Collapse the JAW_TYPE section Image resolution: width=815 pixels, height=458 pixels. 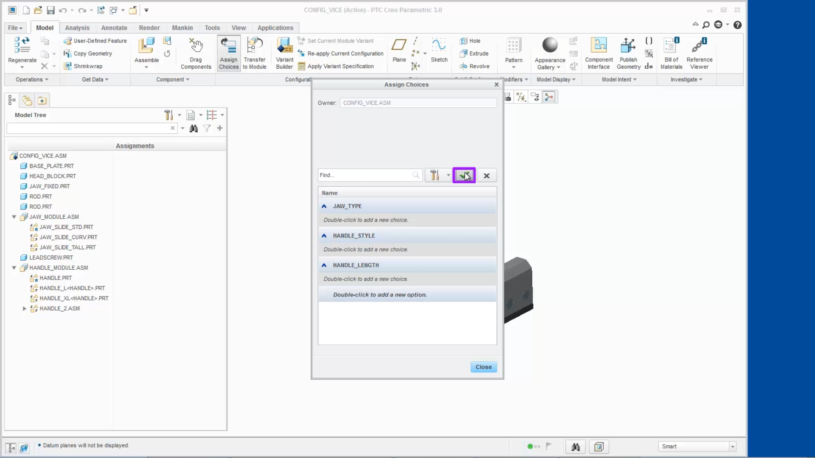coord(324,206)
